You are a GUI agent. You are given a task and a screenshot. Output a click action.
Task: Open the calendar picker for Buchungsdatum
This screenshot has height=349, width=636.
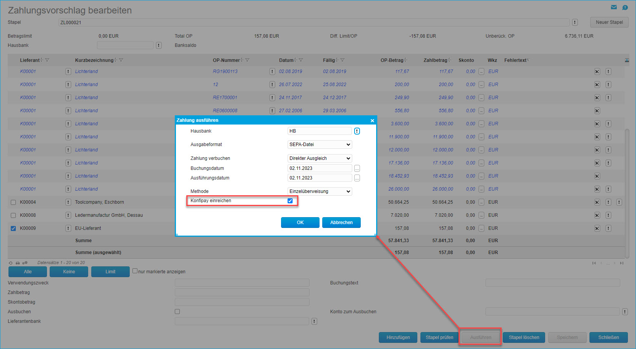pyautogui.click(x=357, y=168)
